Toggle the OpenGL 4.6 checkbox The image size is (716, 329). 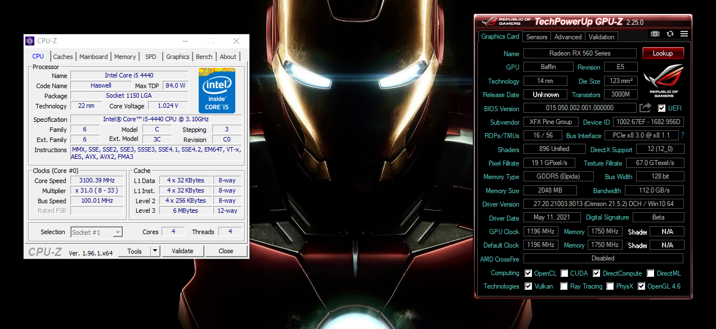[x=641, y=286]
